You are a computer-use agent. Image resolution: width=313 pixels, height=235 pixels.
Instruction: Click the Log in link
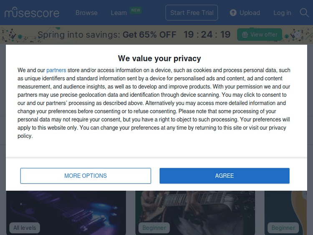(x=282, y=13)
